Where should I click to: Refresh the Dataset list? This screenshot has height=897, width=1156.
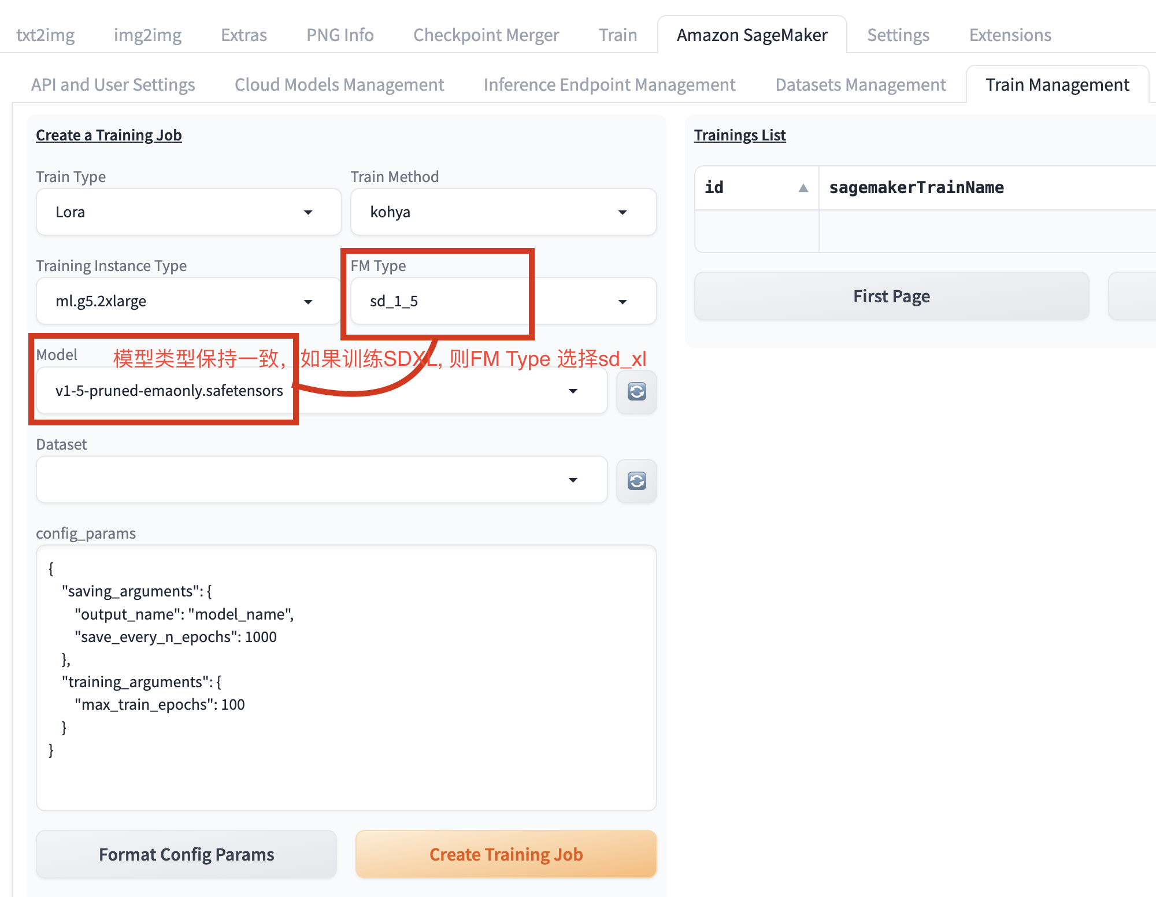coord(636,481)
